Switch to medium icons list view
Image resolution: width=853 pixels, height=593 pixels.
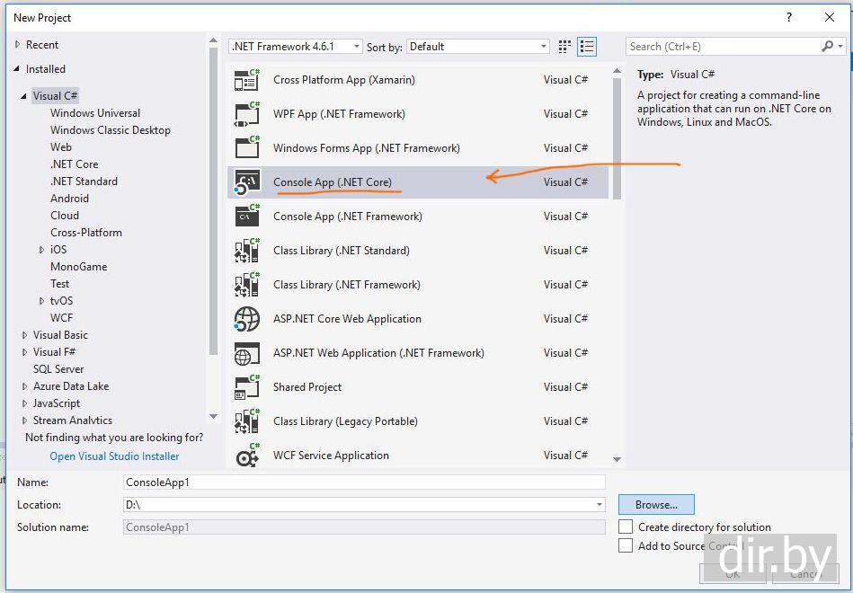(587, 47)
